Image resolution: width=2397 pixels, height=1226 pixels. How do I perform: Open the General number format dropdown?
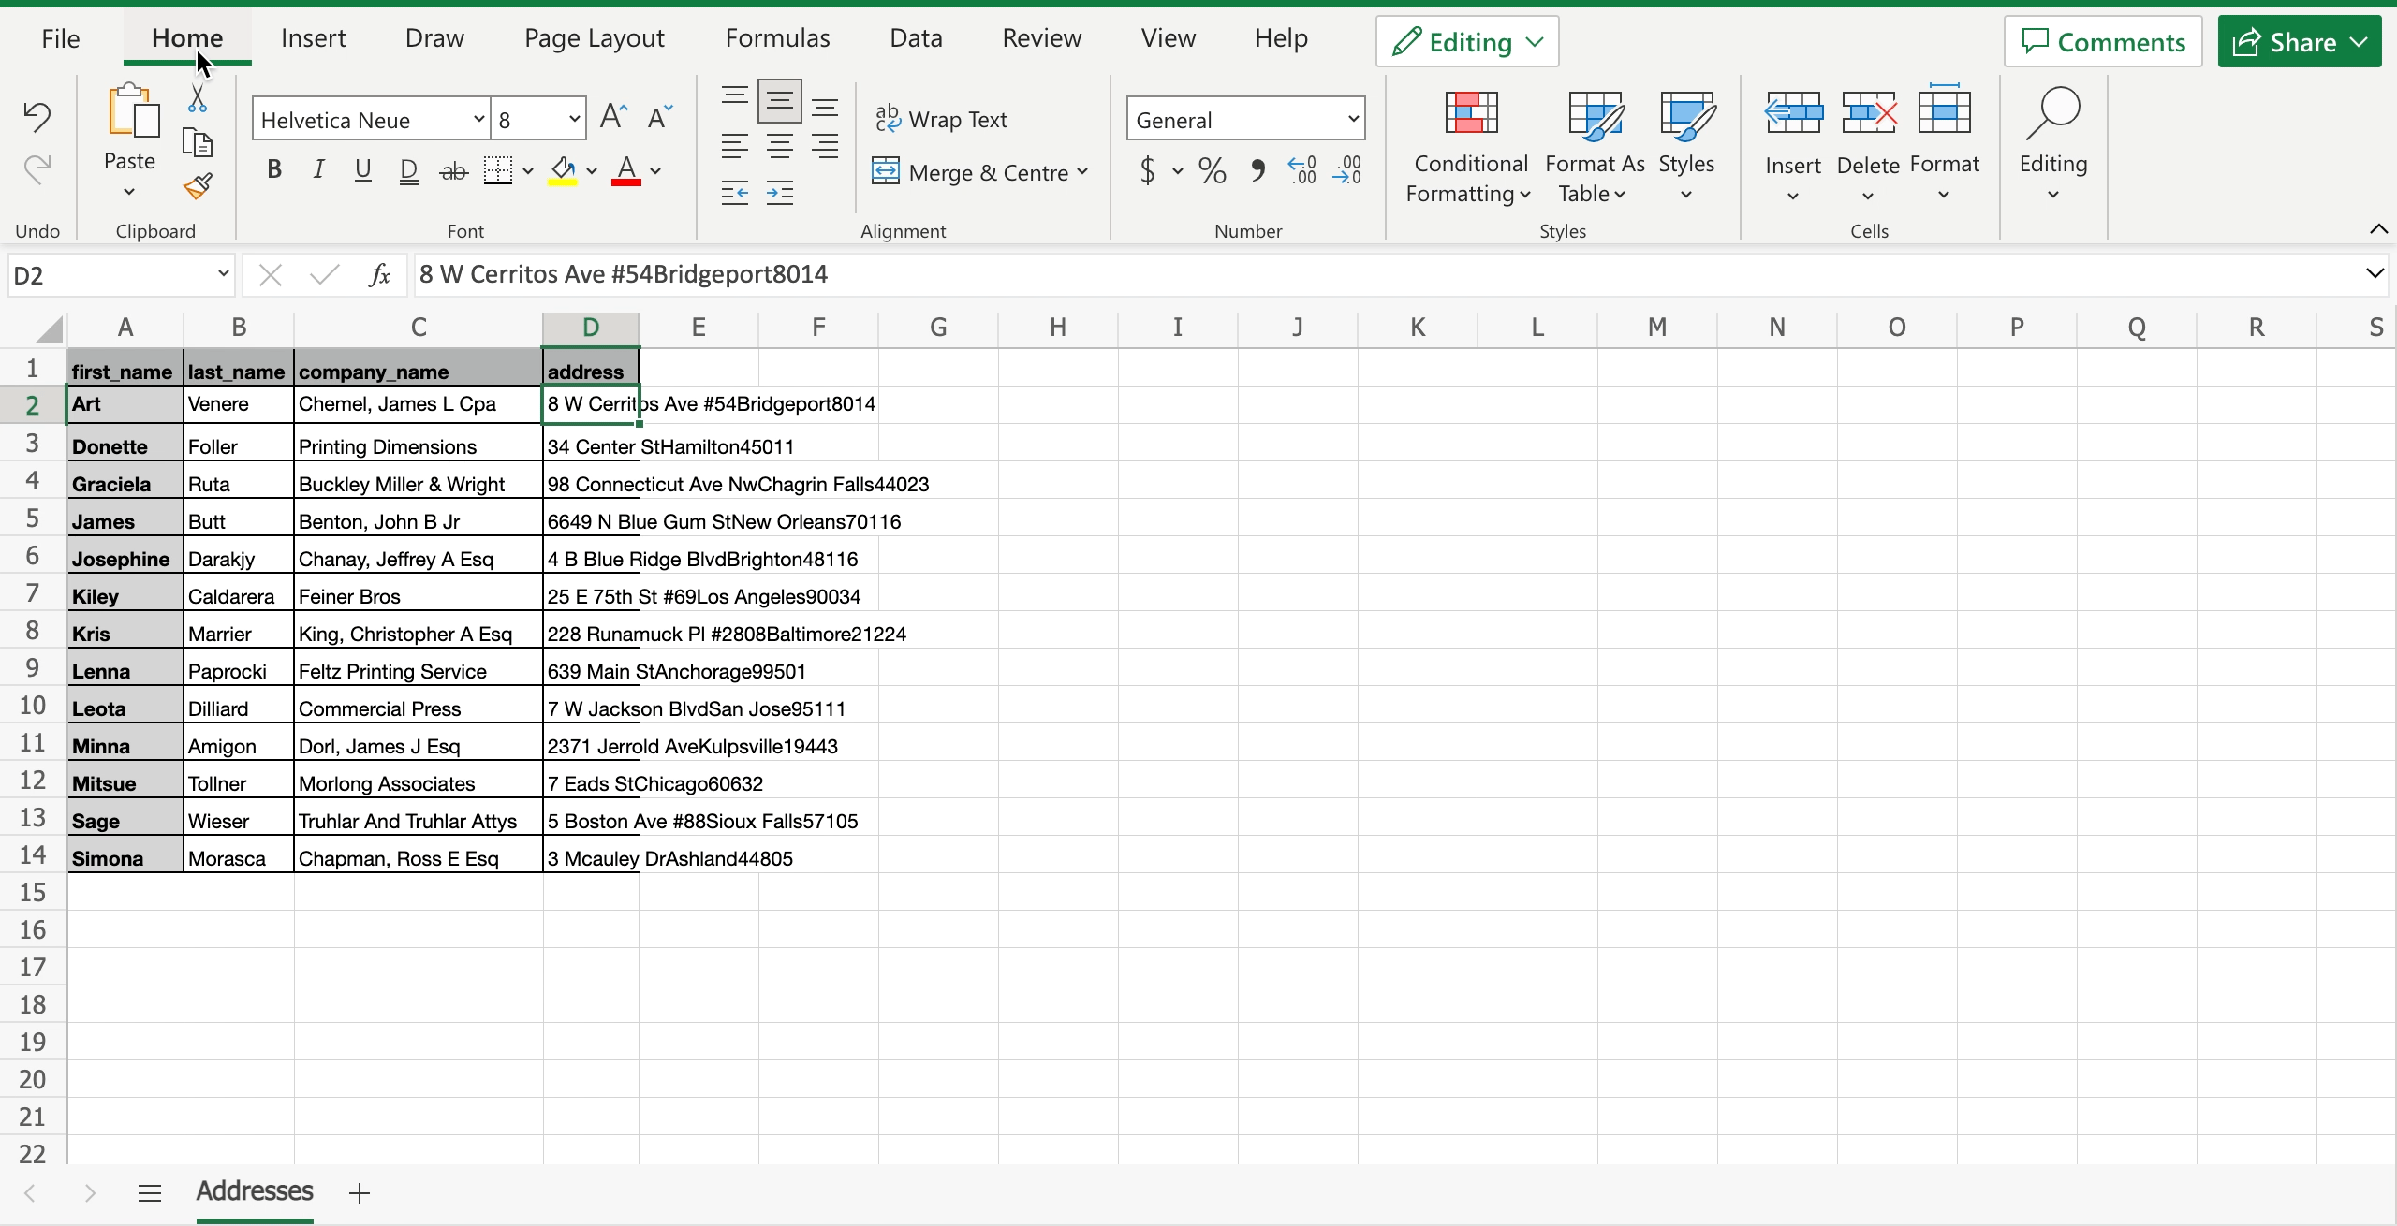(1351, 119)
